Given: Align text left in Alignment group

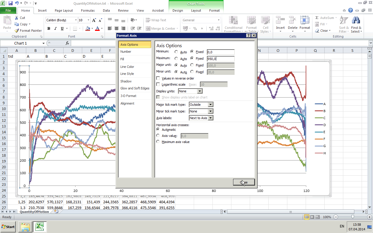Looking at the screenshot, I should 110,29.
